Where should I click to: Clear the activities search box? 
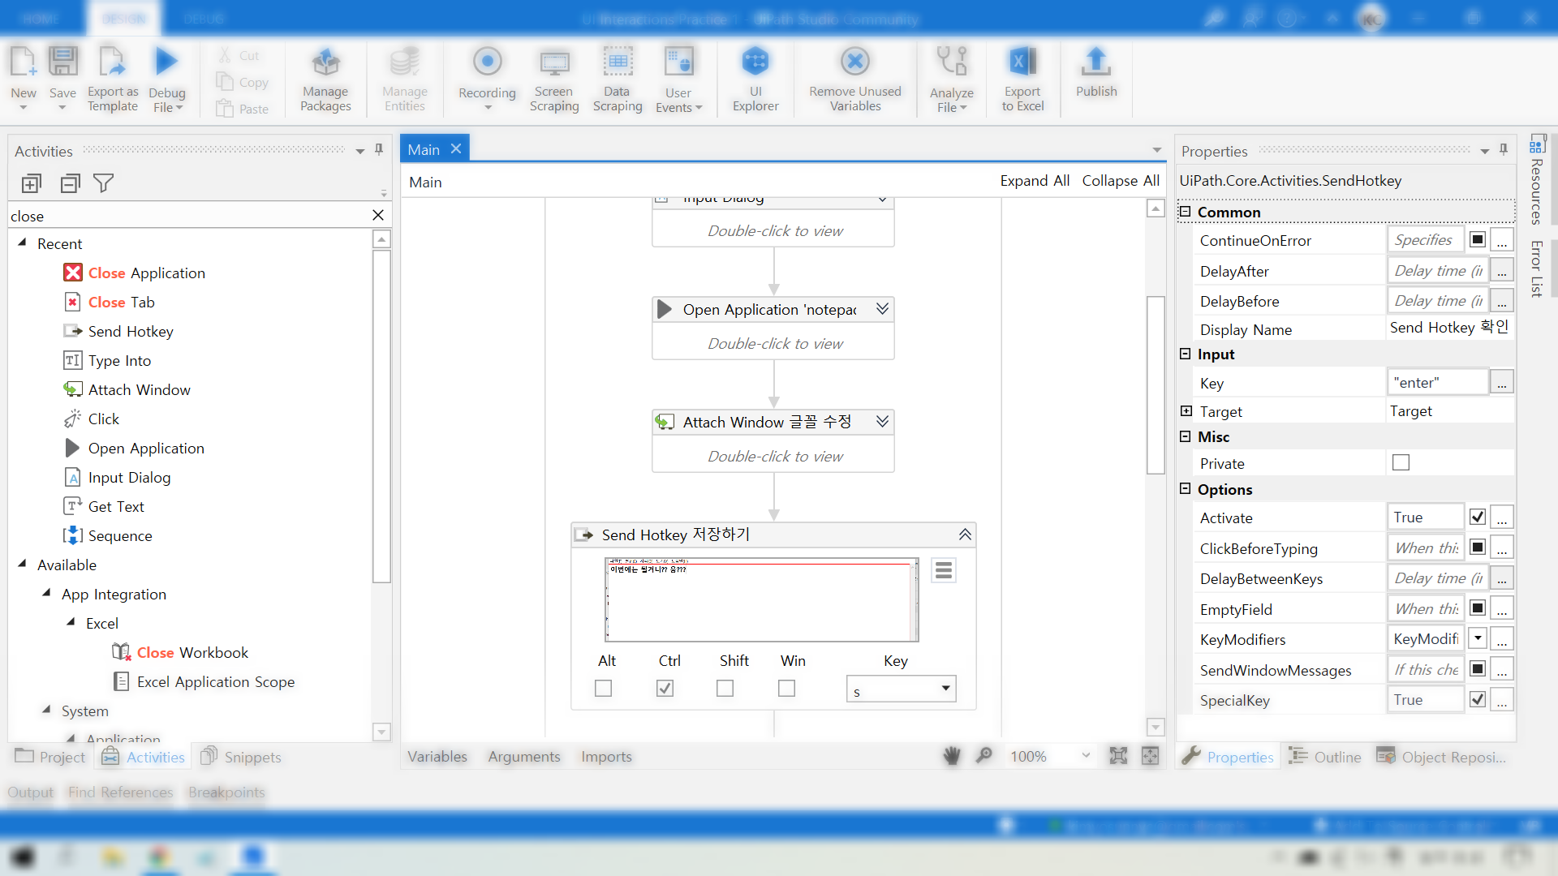pyautogui.click(x=377, y=215)
